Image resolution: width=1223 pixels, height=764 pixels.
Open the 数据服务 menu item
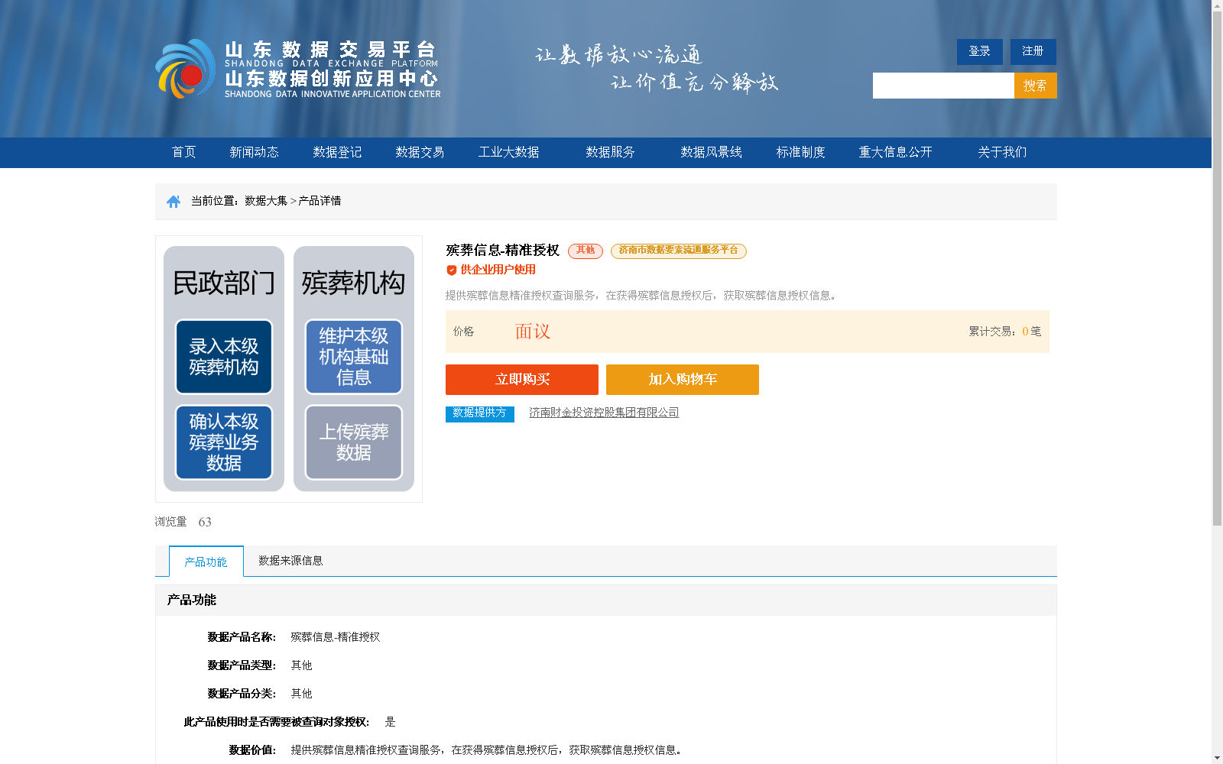point(611,152)
